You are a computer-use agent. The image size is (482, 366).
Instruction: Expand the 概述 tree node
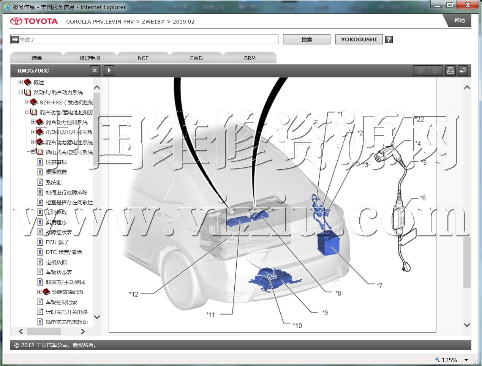(21, 82)
